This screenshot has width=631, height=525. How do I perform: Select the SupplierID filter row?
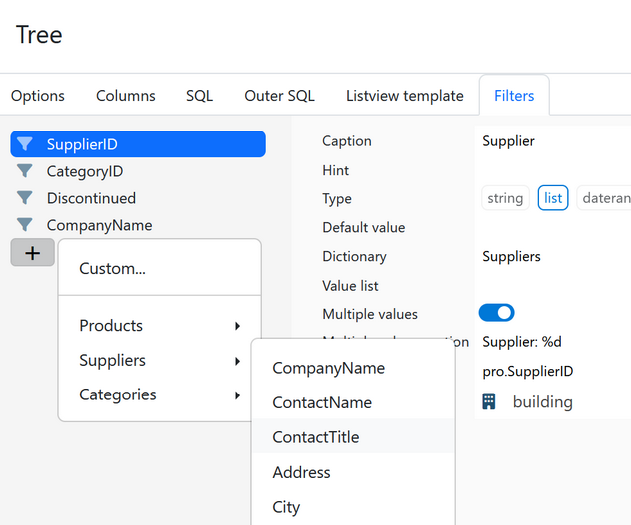click(x=138, y=144)
